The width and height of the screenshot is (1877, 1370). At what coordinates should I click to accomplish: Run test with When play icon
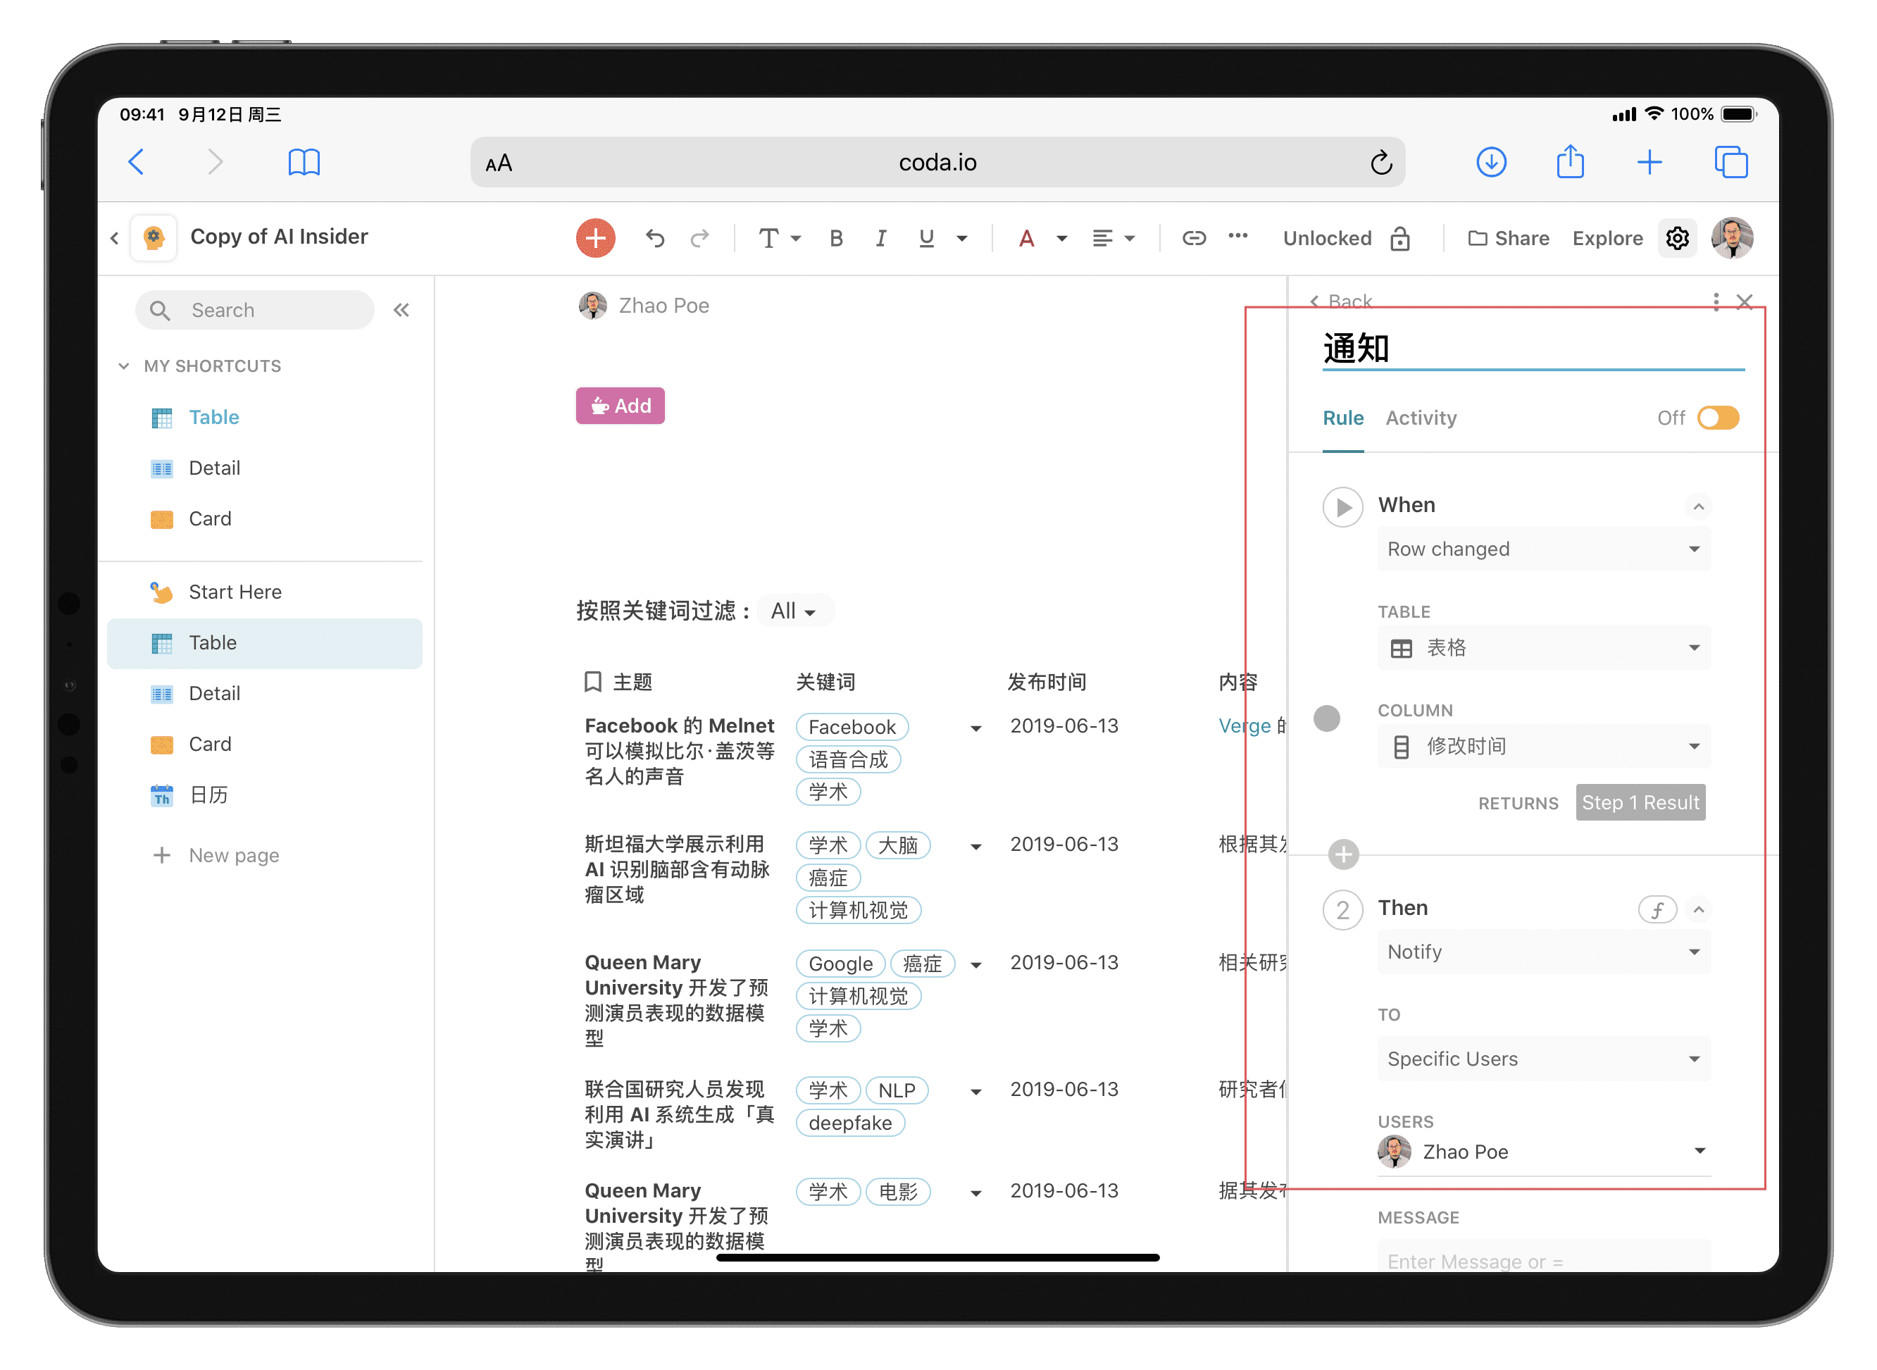click(1342, 506)
